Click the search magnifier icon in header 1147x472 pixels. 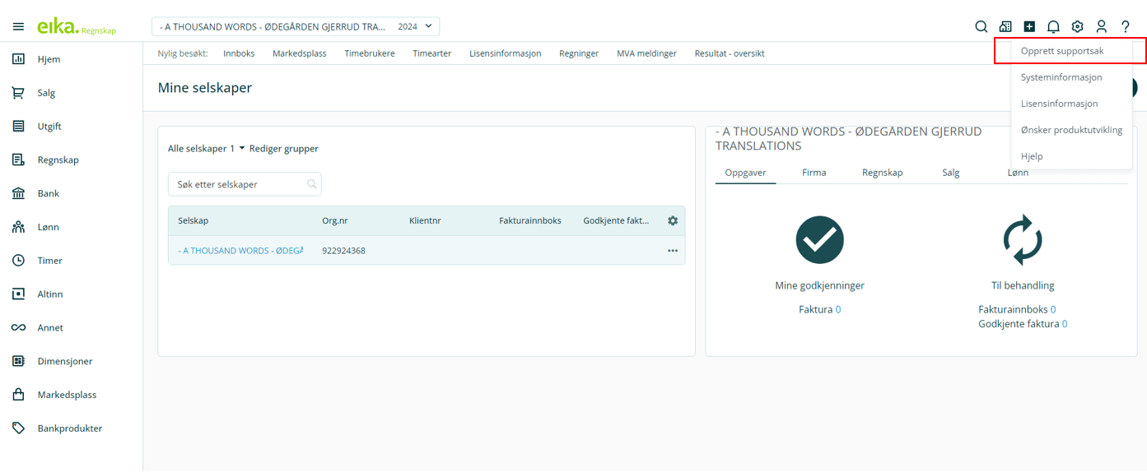(x=981, y=26)
